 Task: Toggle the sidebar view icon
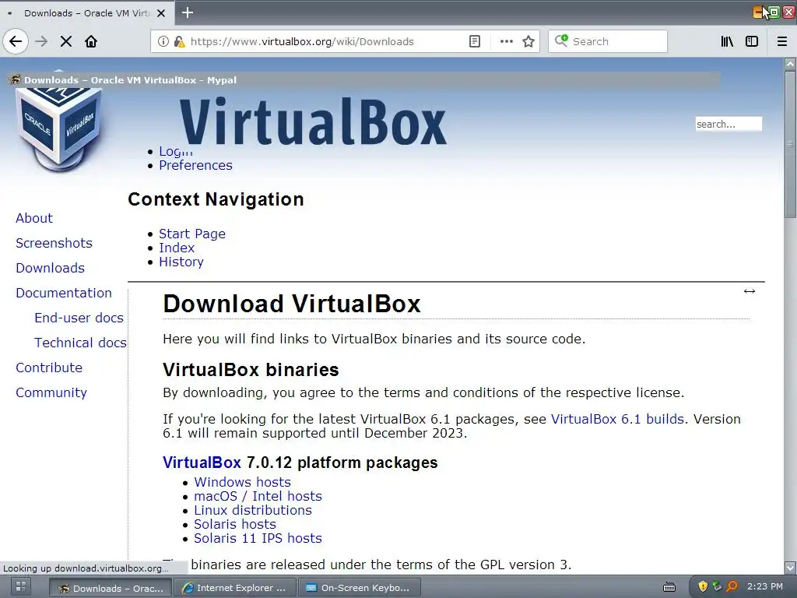[x=752, y=41]
